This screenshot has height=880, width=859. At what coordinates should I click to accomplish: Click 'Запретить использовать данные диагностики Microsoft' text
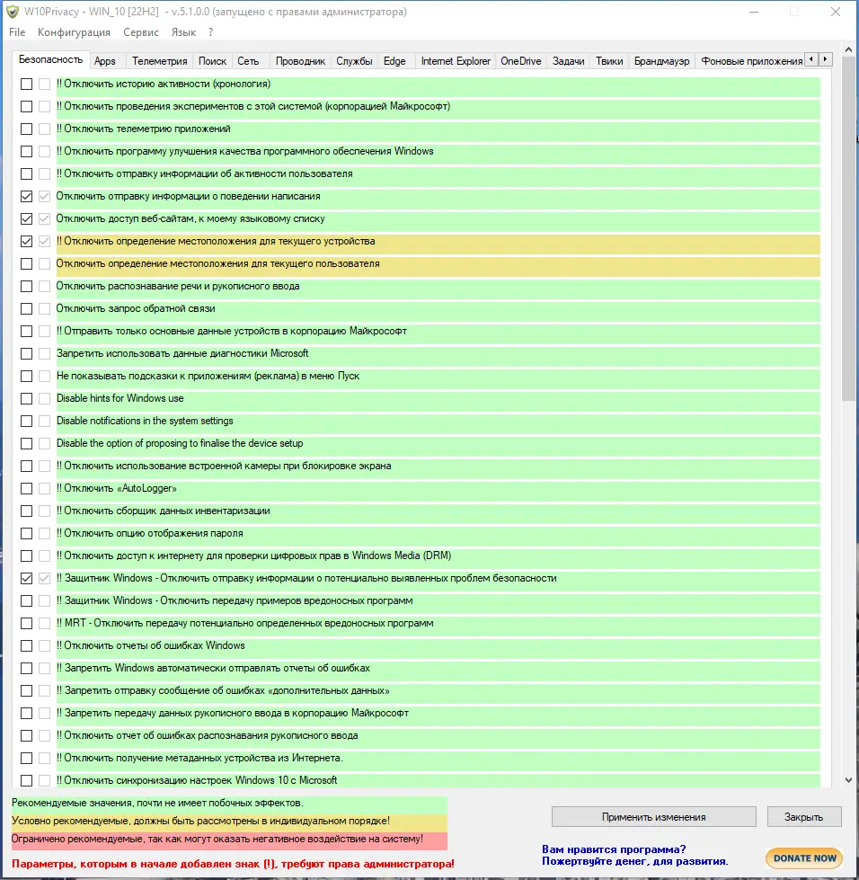coord(182,353)
